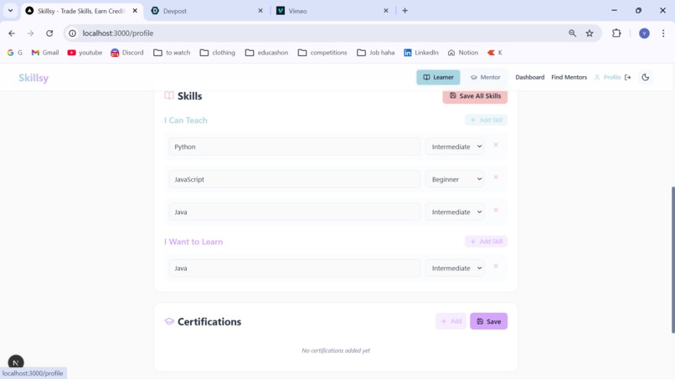This screenshot has height=379, width=675.
Task: Remove Java from I Want to Learn
Action: 496,266
